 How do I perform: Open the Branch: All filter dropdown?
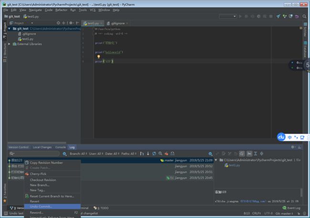(78, 153)
